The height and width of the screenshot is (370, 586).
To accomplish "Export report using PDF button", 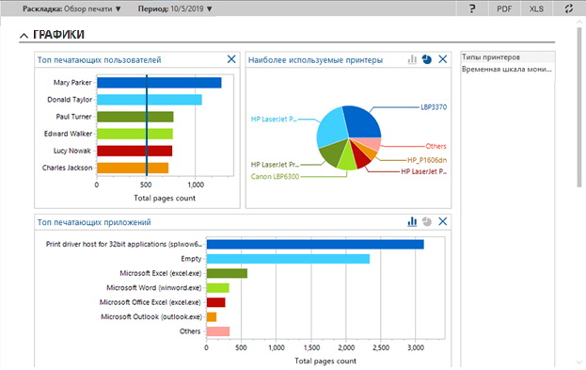I will [504, 8].
